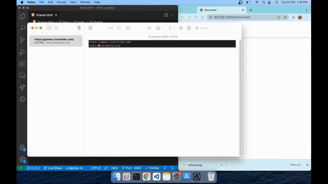Screen dimensions: 328x184
Task: Open a new tab in Chrome
Action: 251,10
